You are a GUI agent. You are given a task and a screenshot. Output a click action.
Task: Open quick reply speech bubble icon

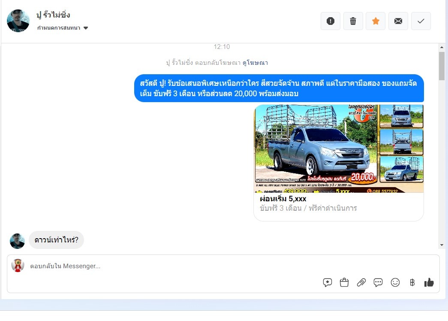tap(378, 282)
